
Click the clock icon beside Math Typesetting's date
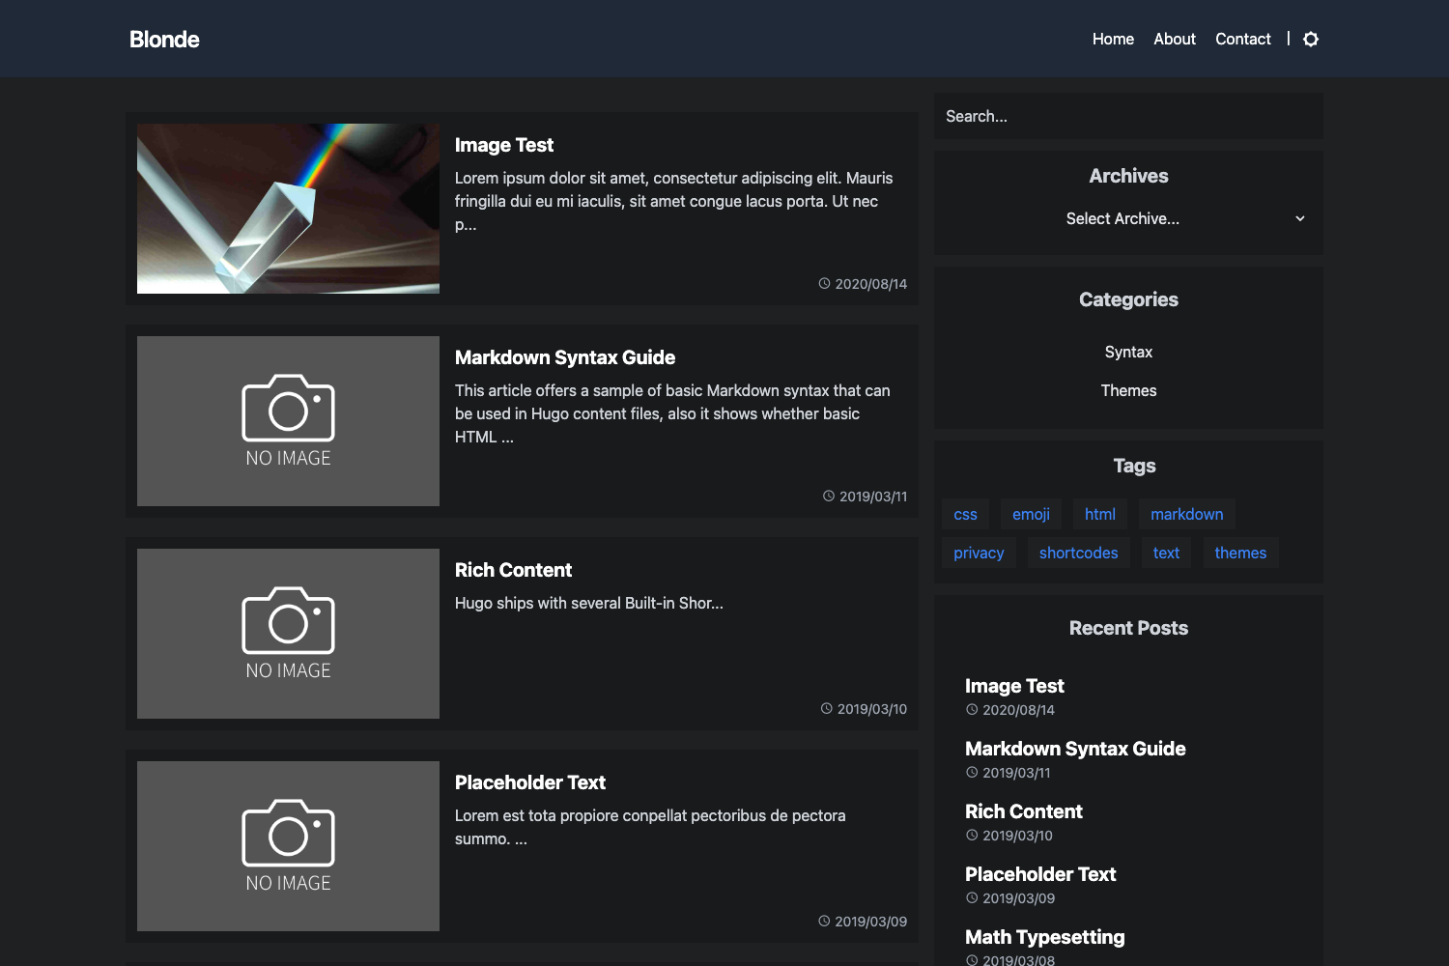tap(971, 959)
